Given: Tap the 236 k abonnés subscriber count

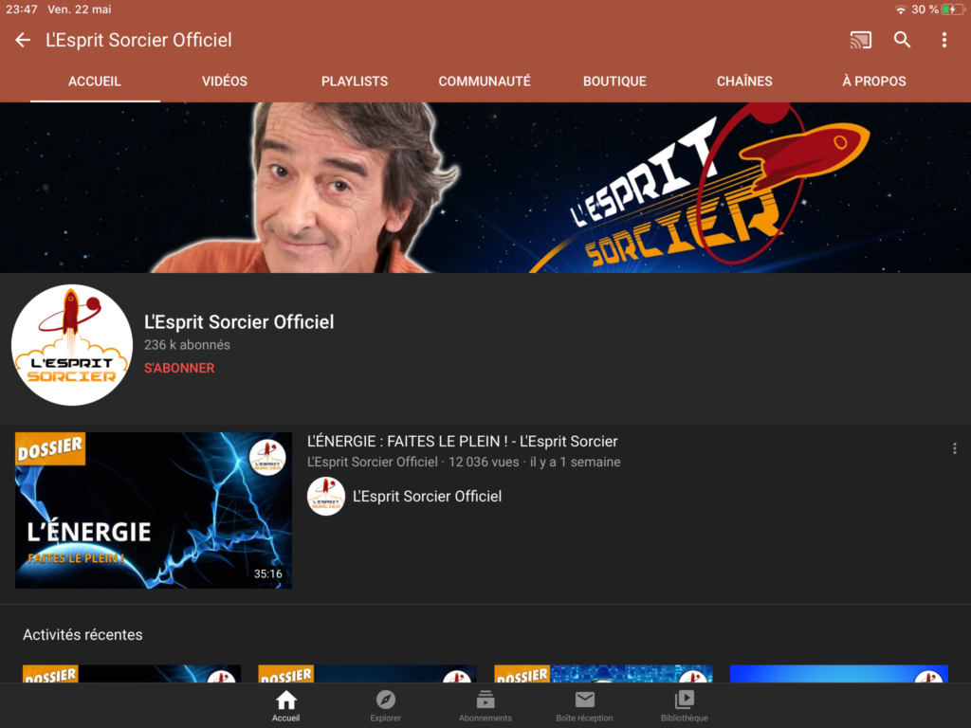Looking at the screenshot, I should [187, 345].
